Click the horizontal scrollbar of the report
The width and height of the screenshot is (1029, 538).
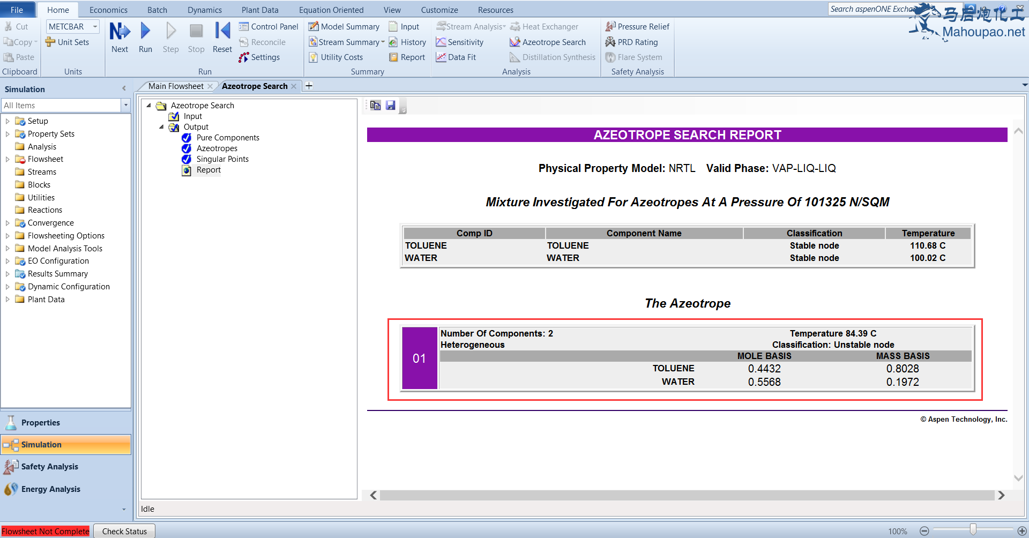687,495
